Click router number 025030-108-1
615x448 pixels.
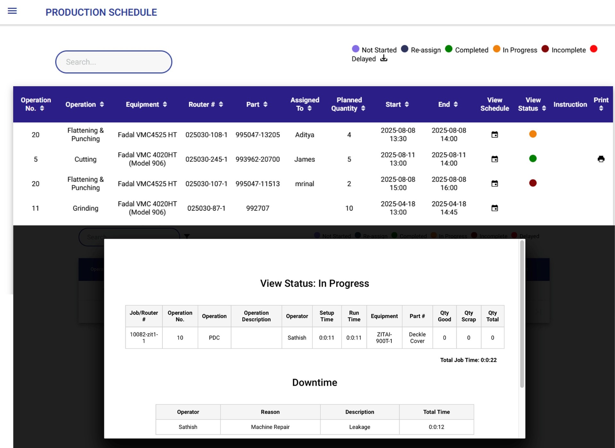click(x=206, y=135)
